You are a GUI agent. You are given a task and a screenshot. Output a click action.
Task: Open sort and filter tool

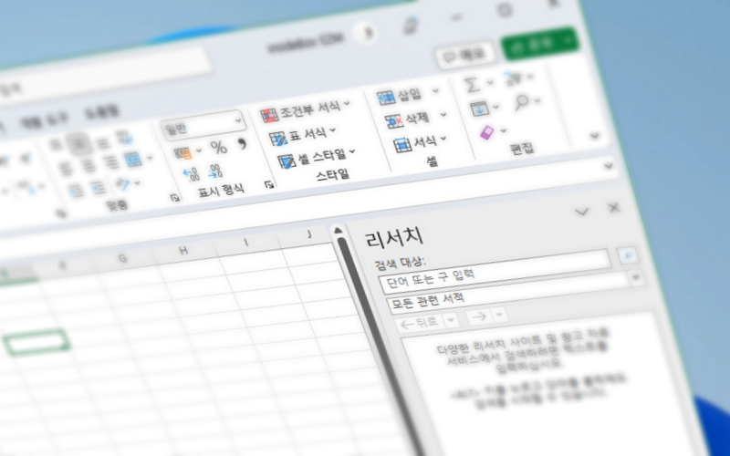point(514,78)
